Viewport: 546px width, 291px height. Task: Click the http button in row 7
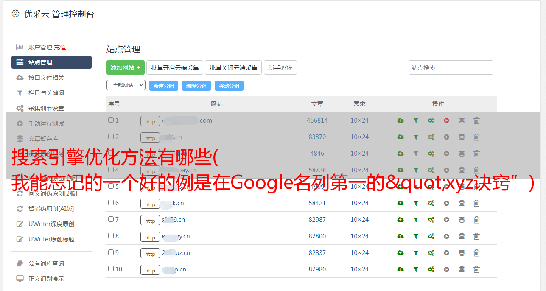click(150, 221)
